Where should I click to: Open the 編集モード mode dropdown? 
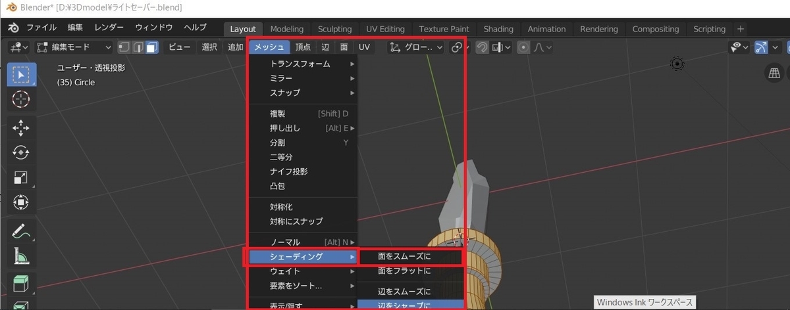pyautogui.click(x=74, y=47)
